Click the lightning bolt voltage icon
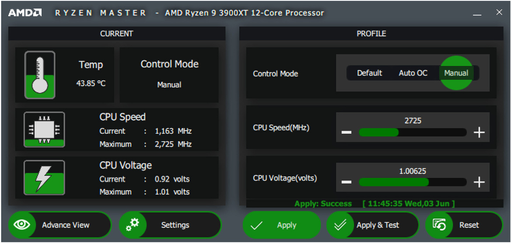The image size is (511, 243). coord(44,177)
